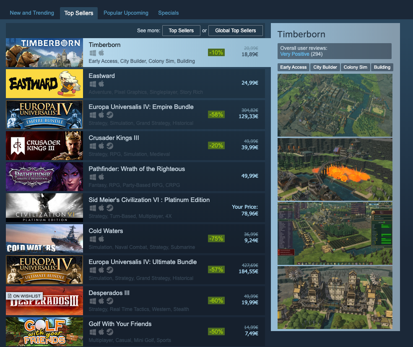Screen dimensions: 413x347
Task: Open the Popular Upcoming tab
Action: coord(126,13)
